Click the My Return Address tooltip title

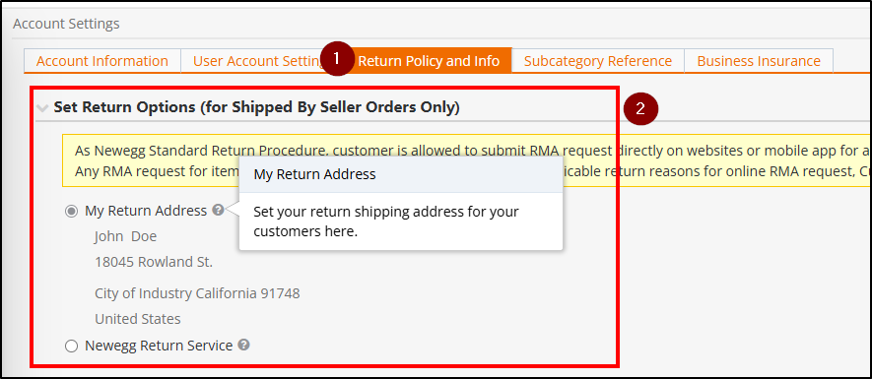[x=314, y=174]
